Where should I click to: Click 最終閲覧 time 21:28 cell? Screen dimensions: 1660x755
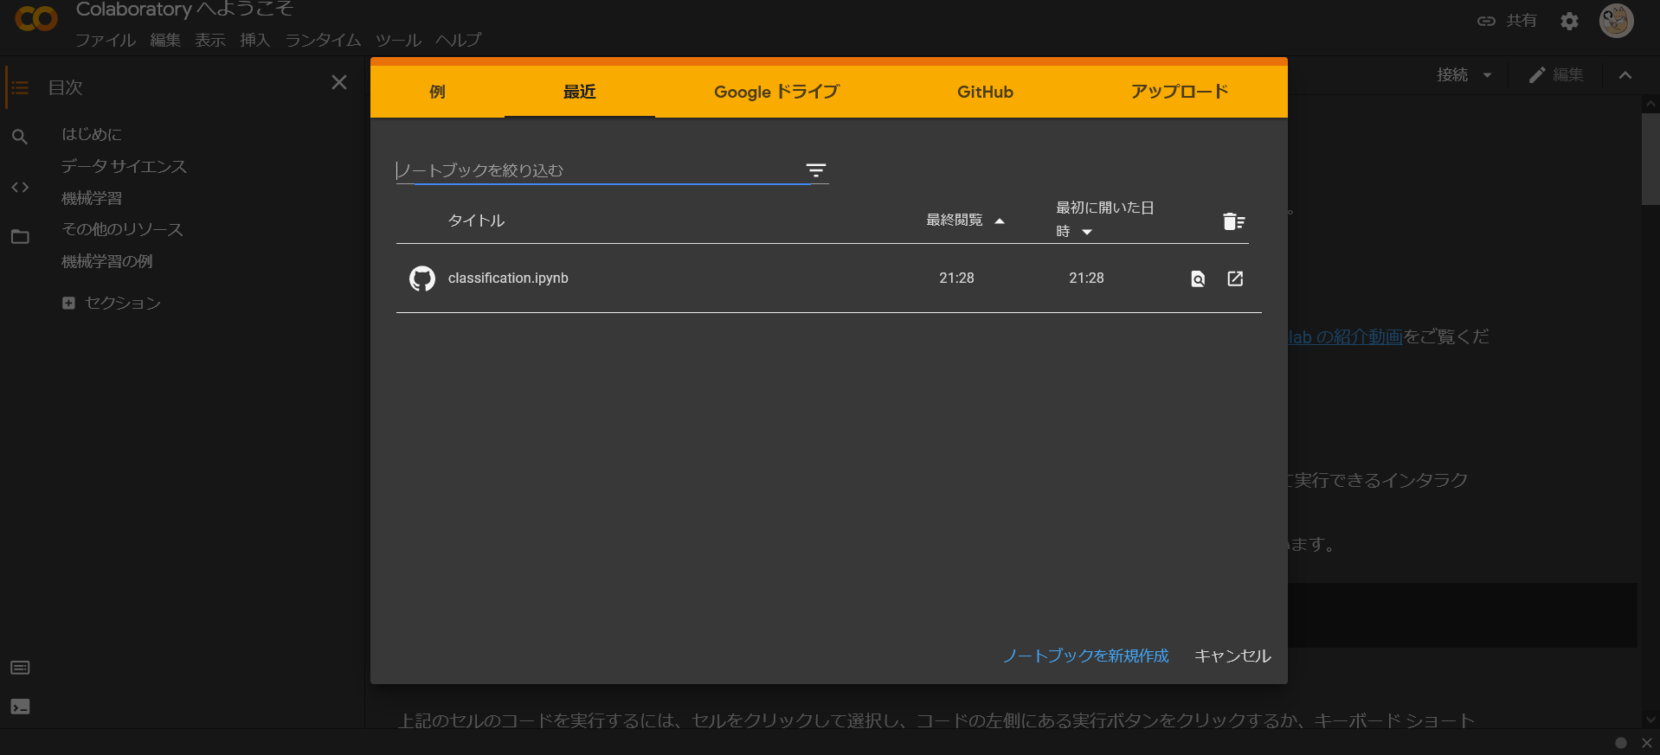pyautogui.click(x=956, y=278)
